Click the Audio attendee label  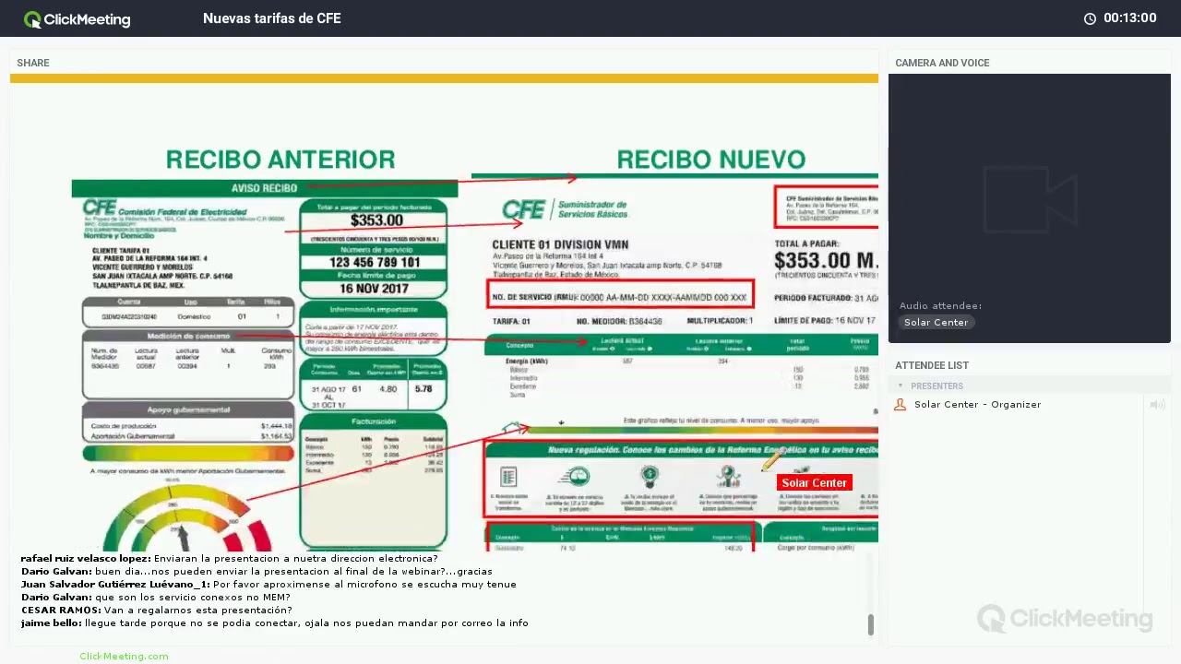click(x=941, y=305)
